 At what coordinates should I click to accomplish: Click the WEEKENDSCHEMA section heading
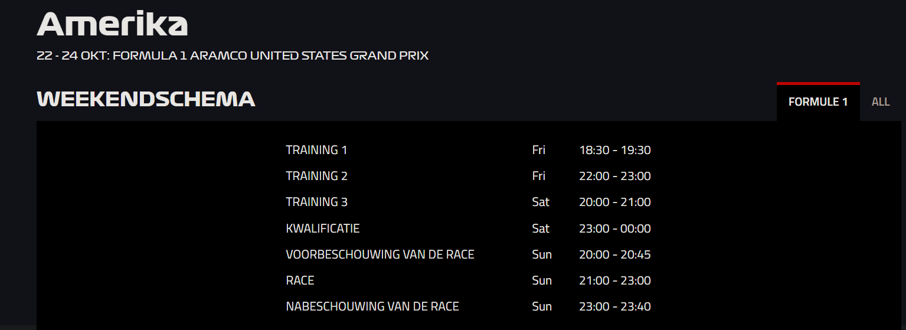tap(146, 99)
